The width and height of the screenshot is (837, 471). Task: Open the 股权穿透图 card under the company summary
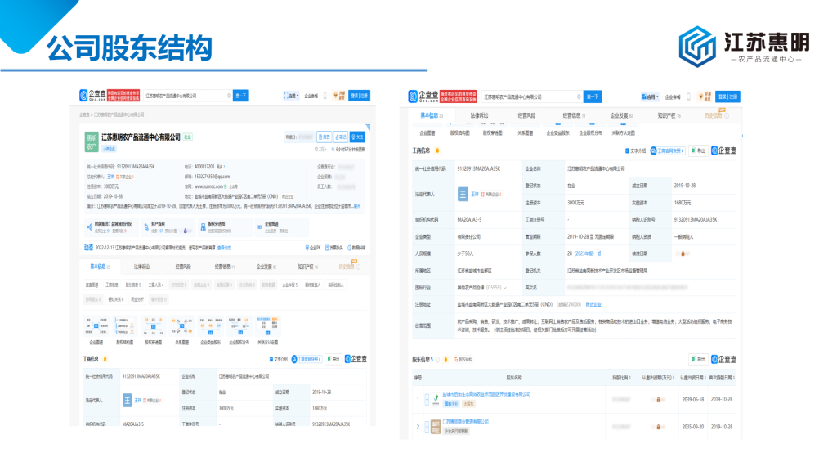pos(224,227)
